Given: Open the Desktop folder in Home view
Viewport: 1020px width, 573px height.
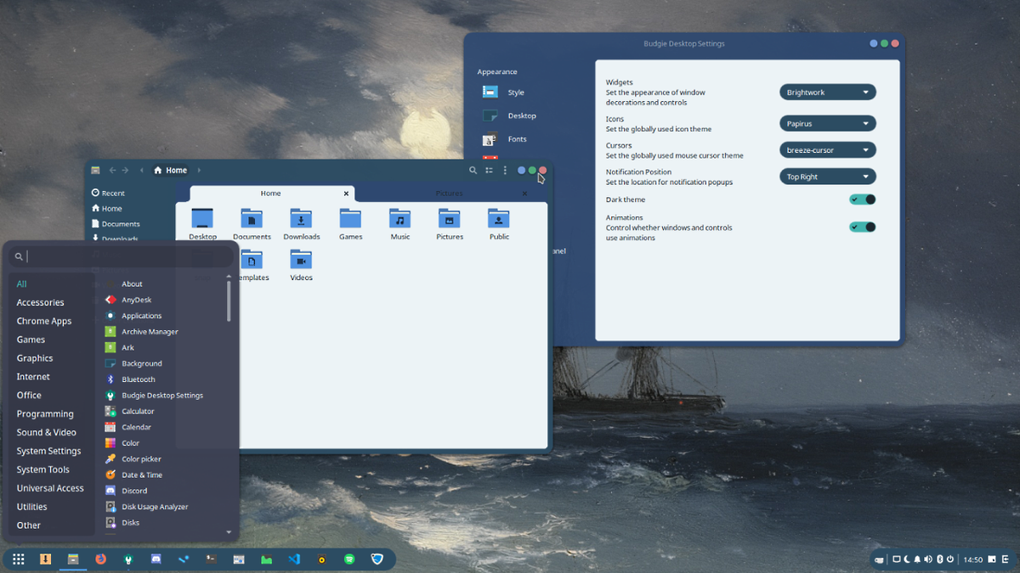Looking at the screenshot, I should (x=202, y=224).
